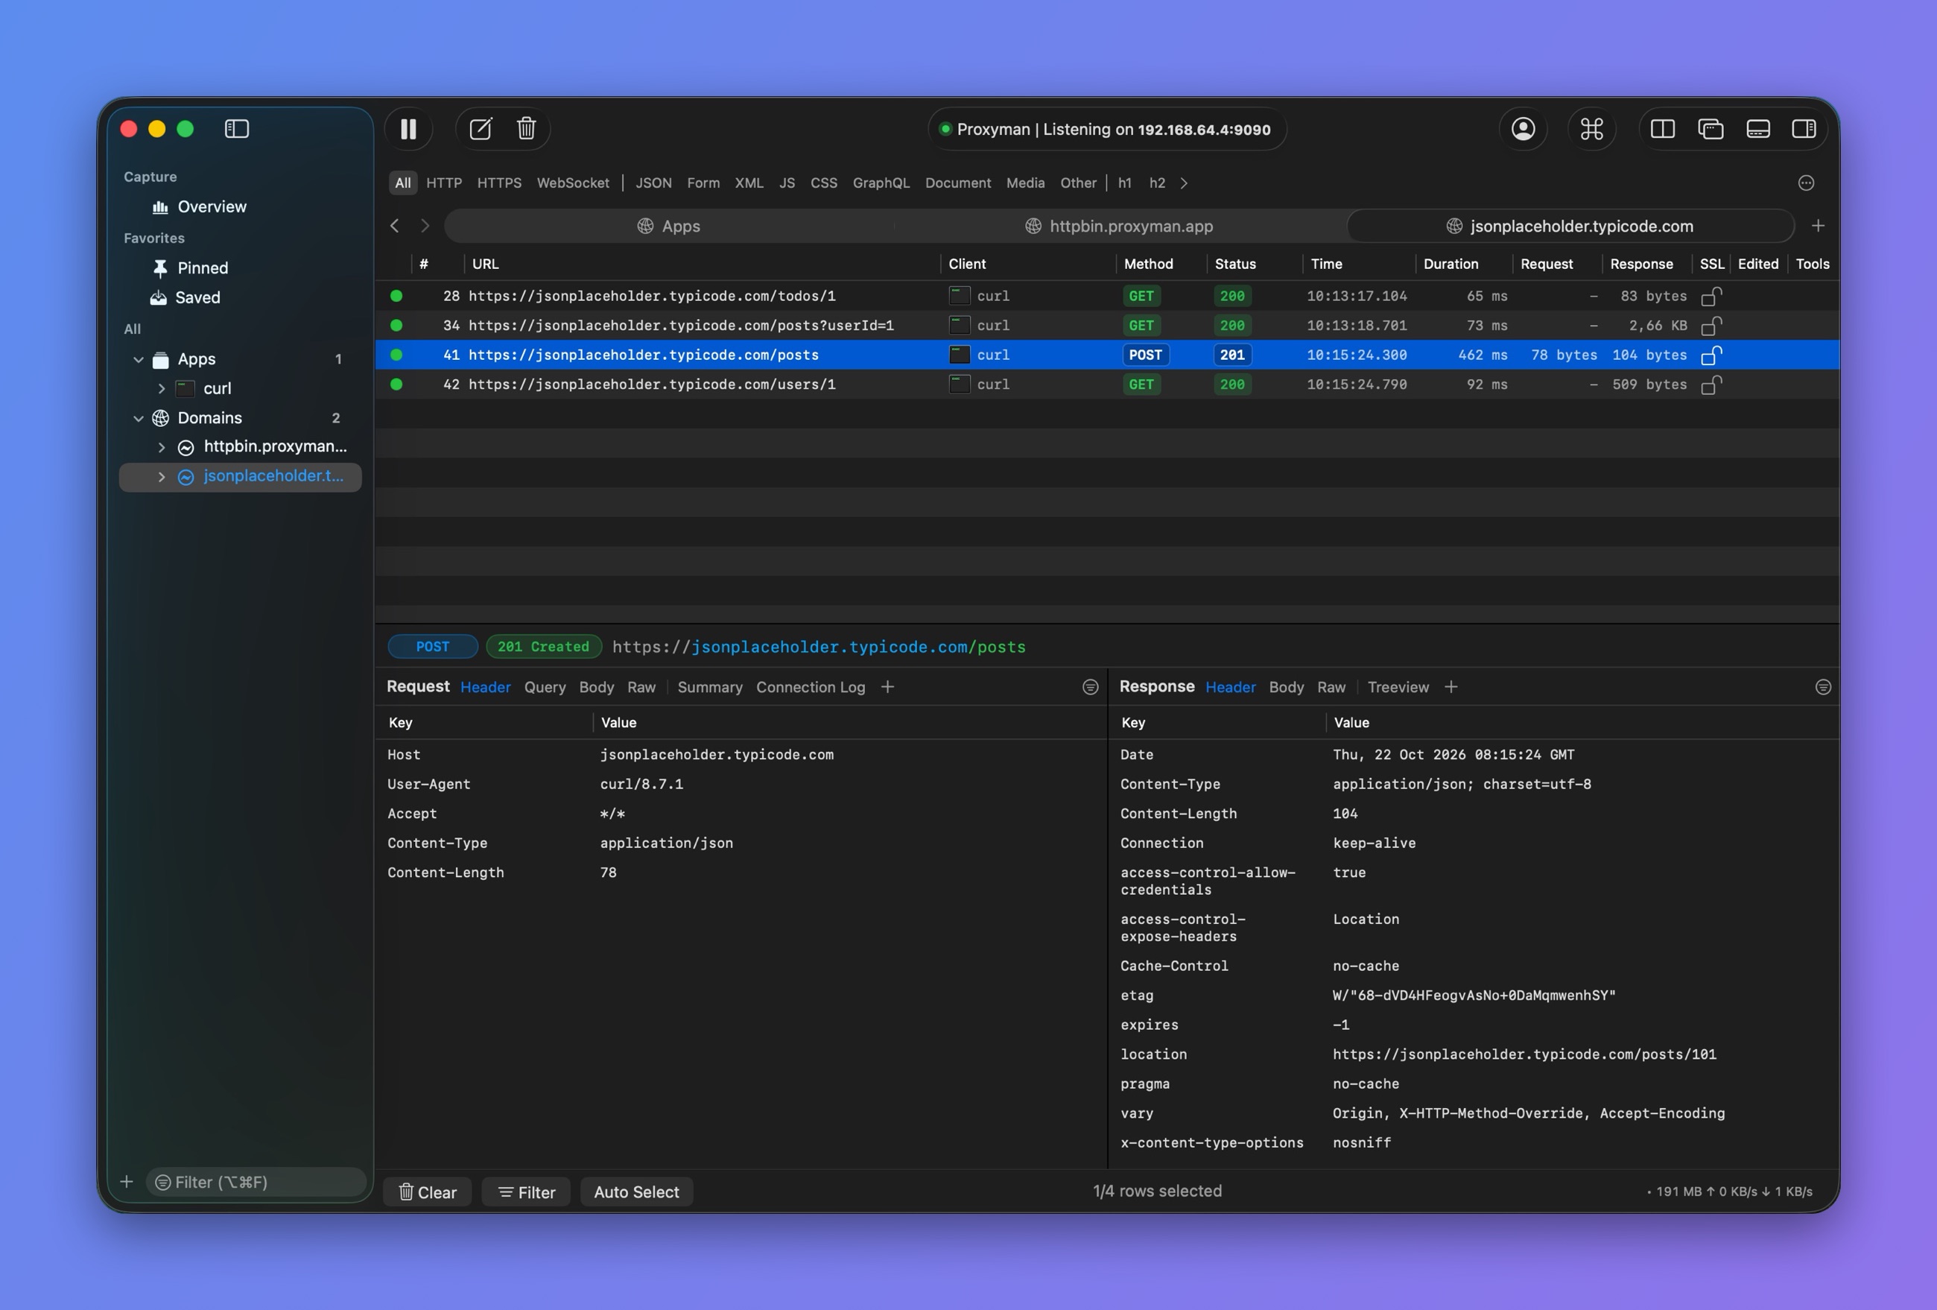Add a new tab with plus icon
Viewport: 1937px width, 1310px height.
tap(1818, 226)
